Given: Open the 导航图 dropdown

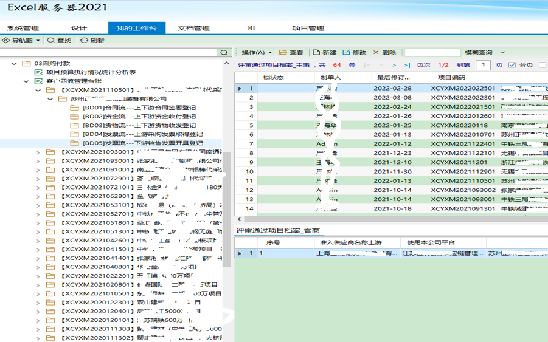Looking at the screenshot, I should tap(38, 41).
